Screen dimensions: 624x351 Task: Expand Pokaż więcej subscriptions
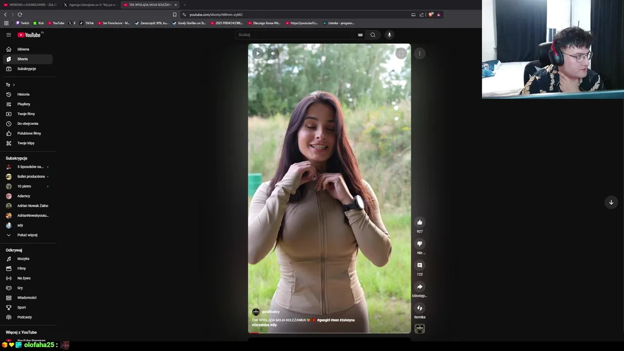click(x=27, y=235)
